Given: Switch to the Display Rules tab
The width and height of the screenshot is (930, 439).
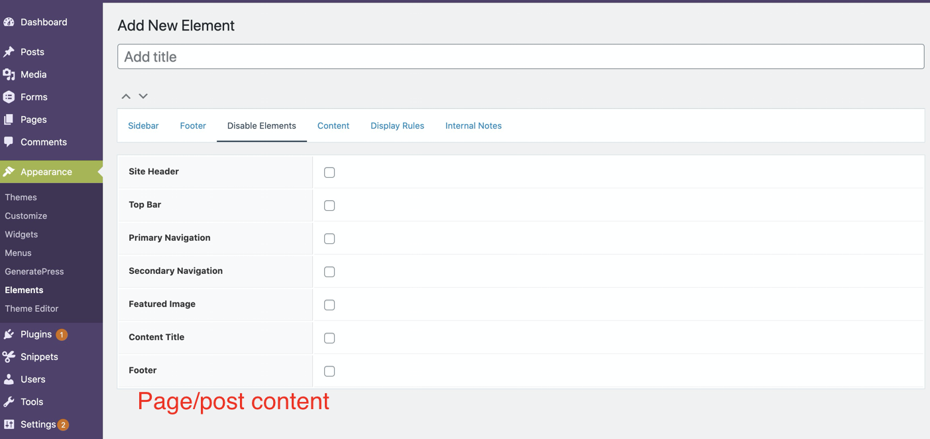Looking at the screenshot, I should coord(397,125).
